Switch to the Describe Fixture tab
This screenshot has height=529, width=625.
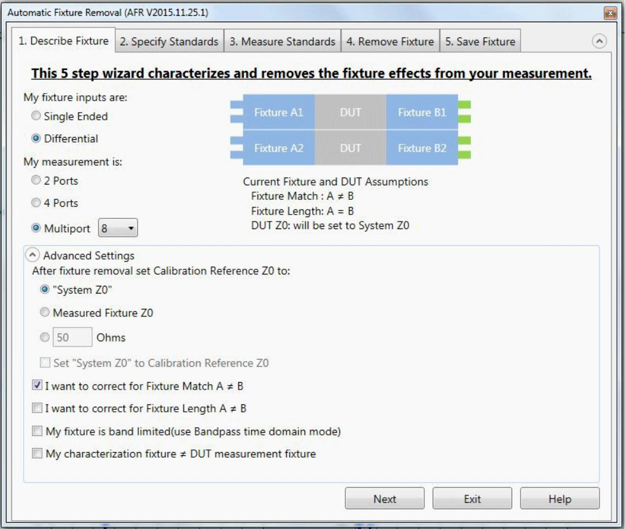tap(63, 41)
